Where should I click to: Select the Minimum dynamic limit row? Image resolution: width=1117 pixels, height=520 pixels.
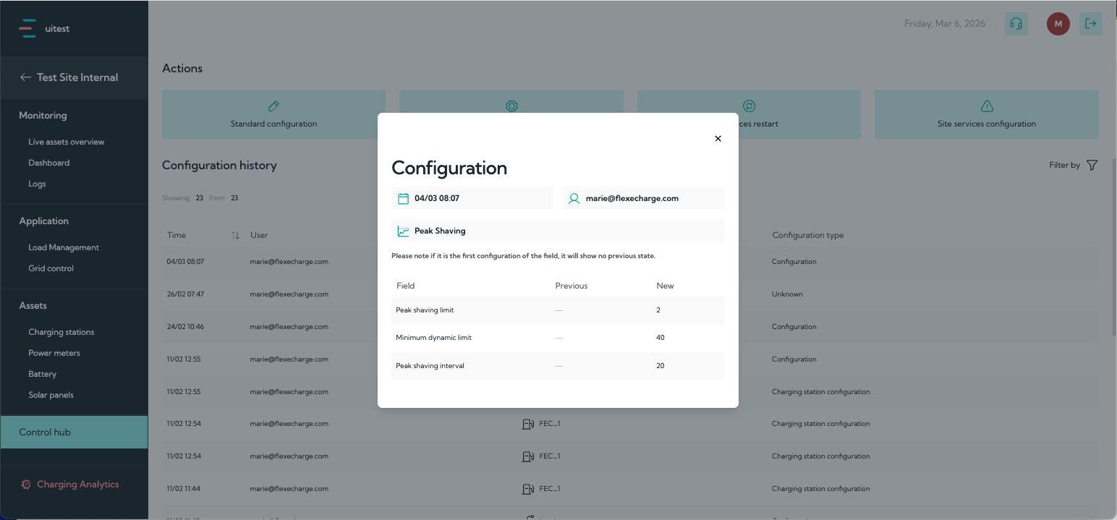558,338
